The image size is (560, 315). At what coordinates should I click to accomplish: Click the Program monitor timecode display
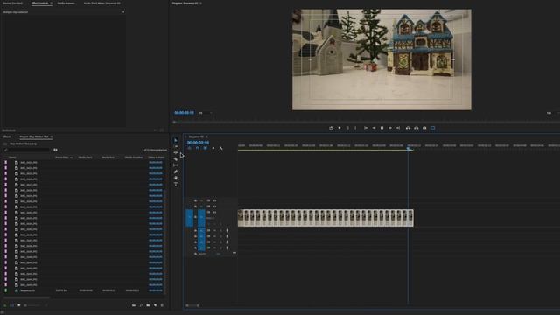[x=184, y=113]
